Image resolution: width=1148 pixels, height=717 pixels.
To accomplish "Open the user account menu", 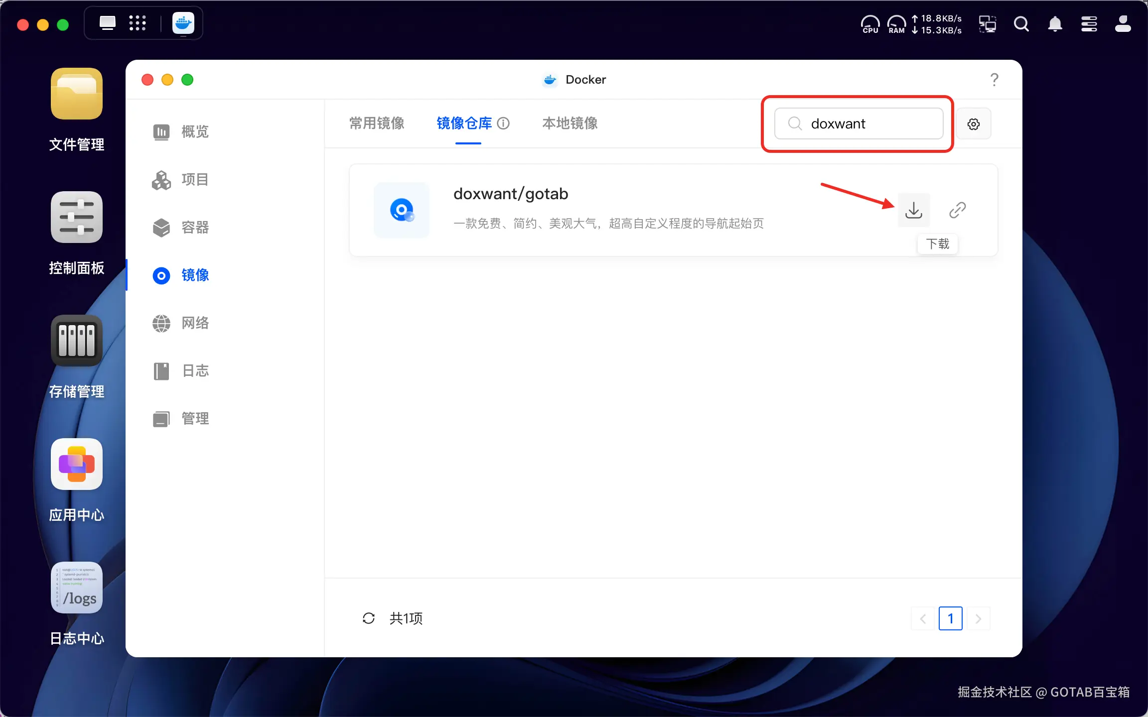I will pos(1123,24).
